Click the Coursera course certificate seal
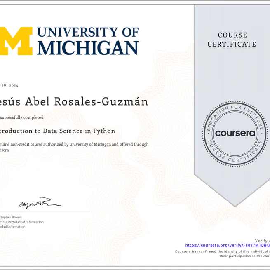This screenshot has width=270, height=270. 235,134
